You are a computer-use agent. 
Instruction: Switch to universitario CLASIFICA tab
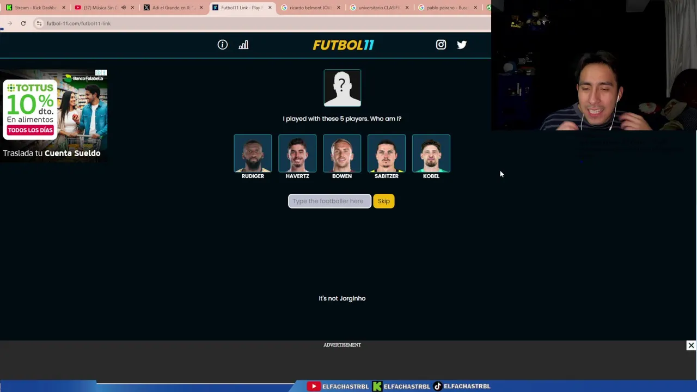tap(378, 8)
